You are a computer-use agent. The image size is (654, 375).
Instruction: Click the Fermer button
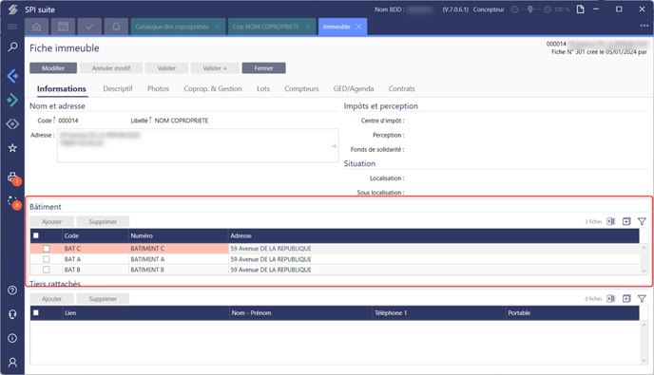click(x=263, y=68)
